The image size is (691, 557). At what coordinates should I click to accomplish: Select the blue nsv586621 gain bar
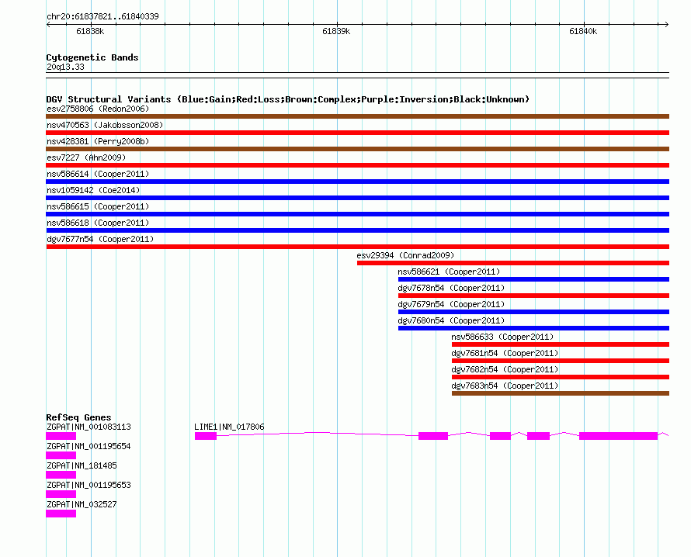(x=533, y=279)
